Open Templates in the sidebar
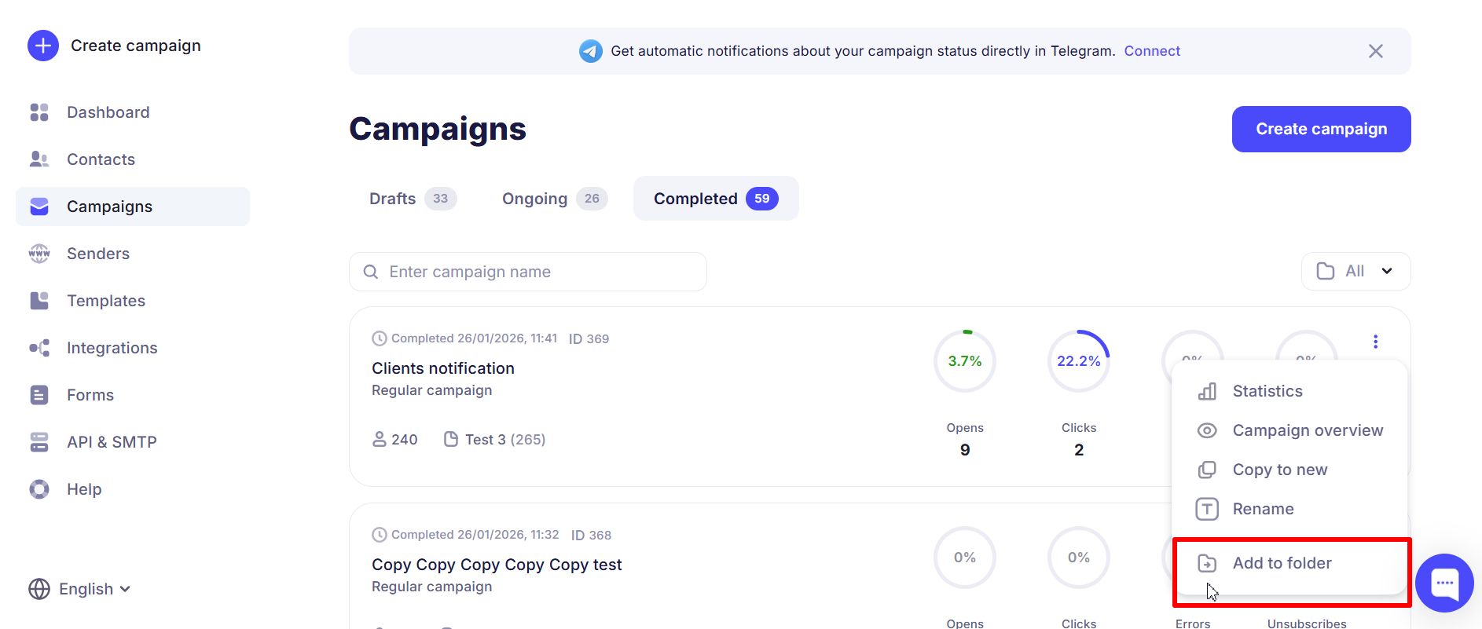The height and width of the screenshot is (629, 1482). pos(105,301)
